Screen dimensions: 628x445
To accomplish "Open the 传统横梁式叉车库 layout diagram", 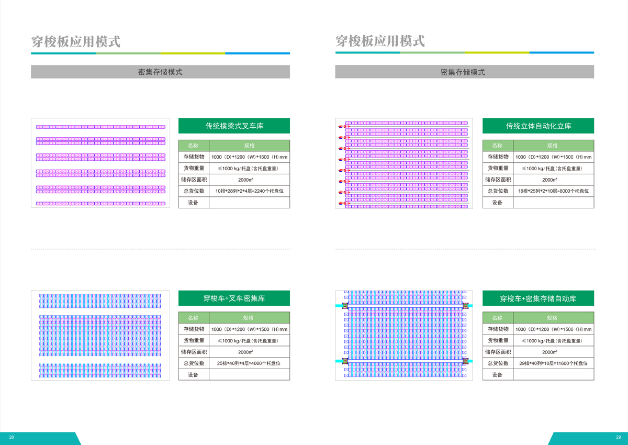I will tap(100, 163).
